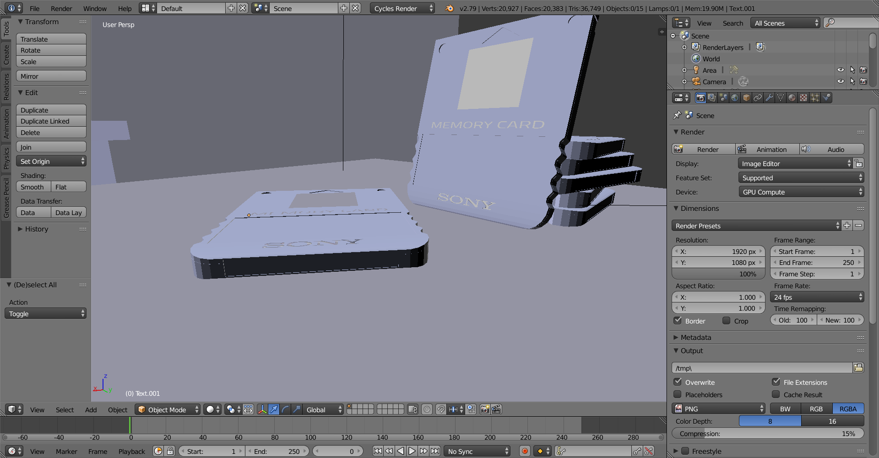Open the Physics properties tab icon
Screen dimensions: 879x458
(826, 97)
